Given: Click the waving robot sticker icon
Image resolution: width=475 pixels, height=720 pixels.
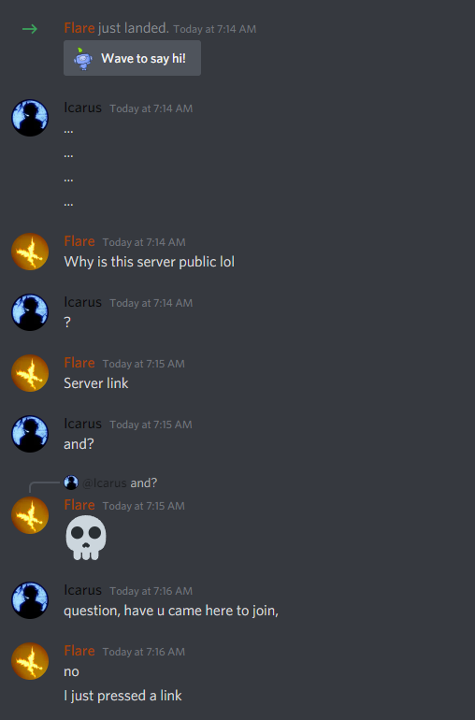Looking at the screenshot, I should [x=82, y=58].
